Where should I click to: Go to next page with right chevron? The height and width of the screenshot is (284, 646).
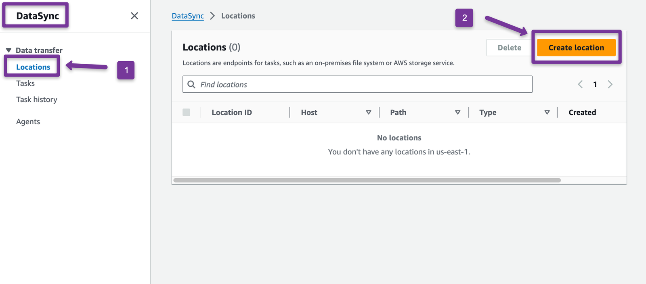(x=610, y=84)
